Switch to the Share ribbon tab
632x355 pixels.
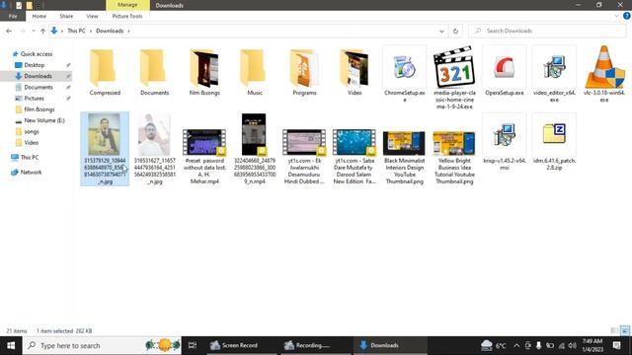pyautogui.click(x=66, y=16)
